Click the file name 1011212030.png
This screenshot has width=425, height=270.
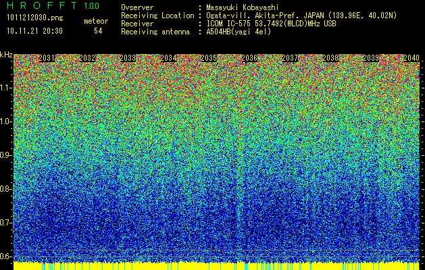pos(35,18)
